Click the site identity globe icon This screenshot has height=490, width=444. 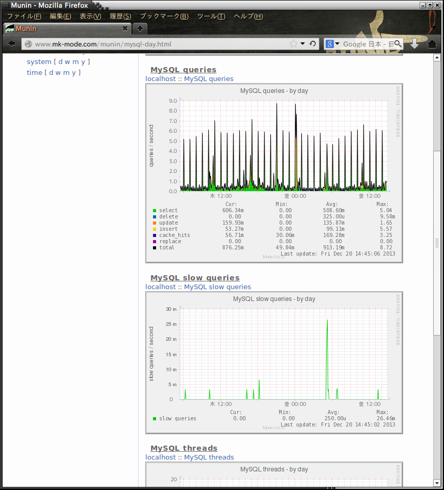[x=28, y=44]
